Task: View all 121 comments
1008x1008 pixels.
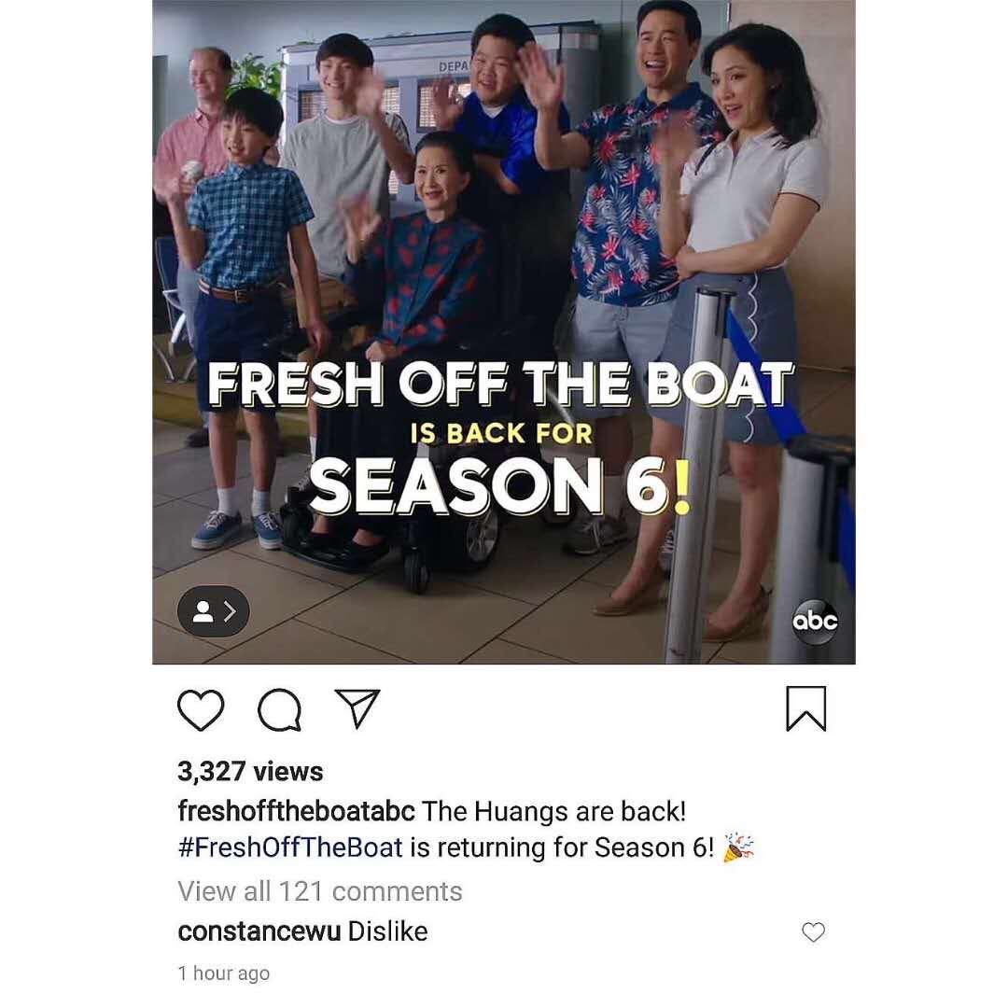Action: tap(320, 891)
